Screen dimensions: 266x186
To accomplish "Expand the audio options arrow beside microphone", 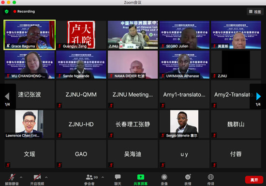I will (x=21, y=177).
